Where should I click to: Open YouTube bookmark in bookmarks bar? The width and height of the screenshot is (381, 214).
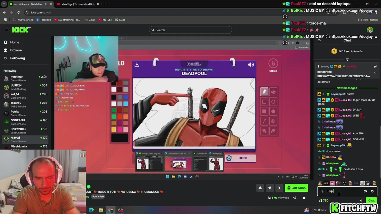[x=105, y=20]
